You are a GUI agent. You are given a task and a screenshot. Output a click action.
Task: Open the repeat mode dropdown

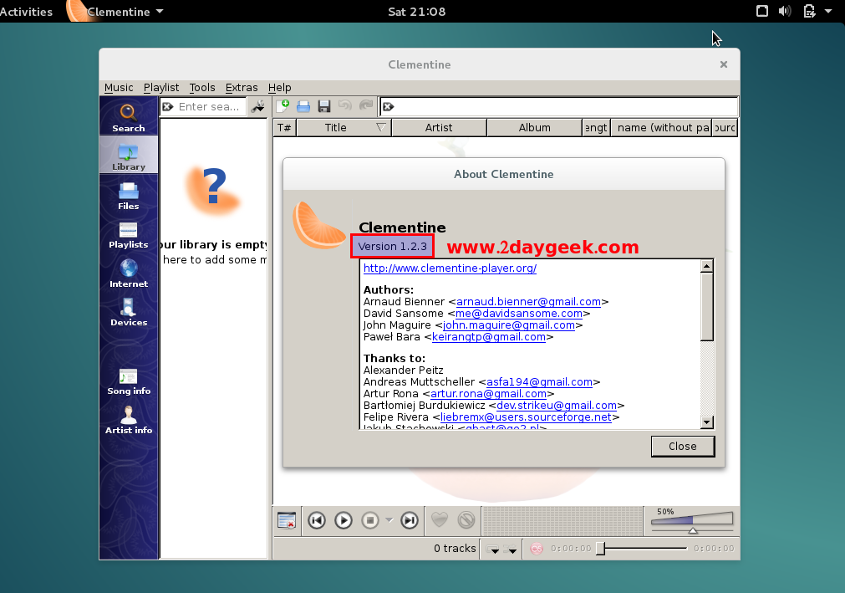[494, 550]
